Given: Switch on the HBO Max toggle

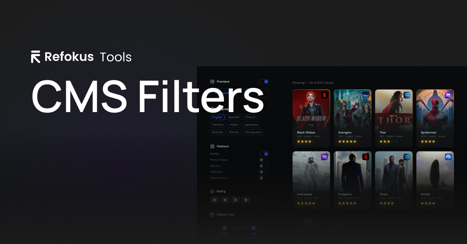Looking at the screenshot, I should point(264,172).
